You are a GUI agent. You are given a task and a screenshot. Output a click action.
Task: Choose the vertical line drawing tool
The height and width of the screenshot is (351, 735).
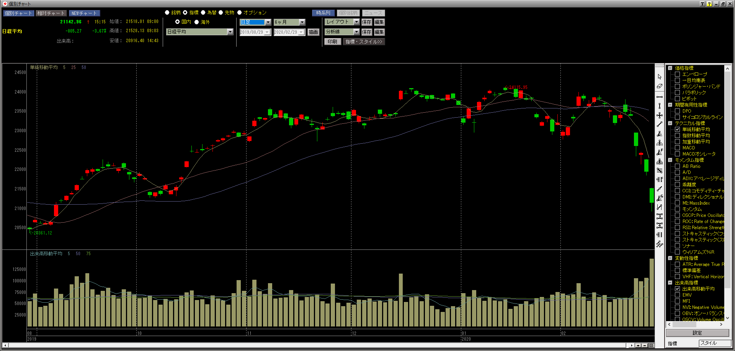(x=659, y=106)
